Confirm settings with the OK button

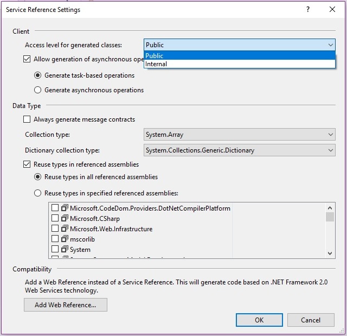(259, 320)
